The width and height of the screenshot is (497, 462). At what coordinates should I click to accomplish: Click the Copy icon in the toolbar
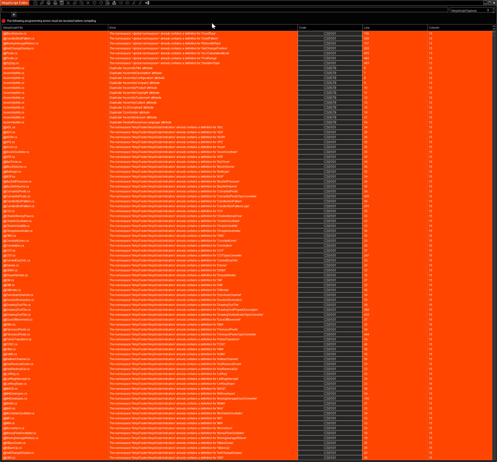pos(75,3)
